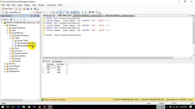Select the Service Broker folder
195x109 pixels.
pos(20,56)
